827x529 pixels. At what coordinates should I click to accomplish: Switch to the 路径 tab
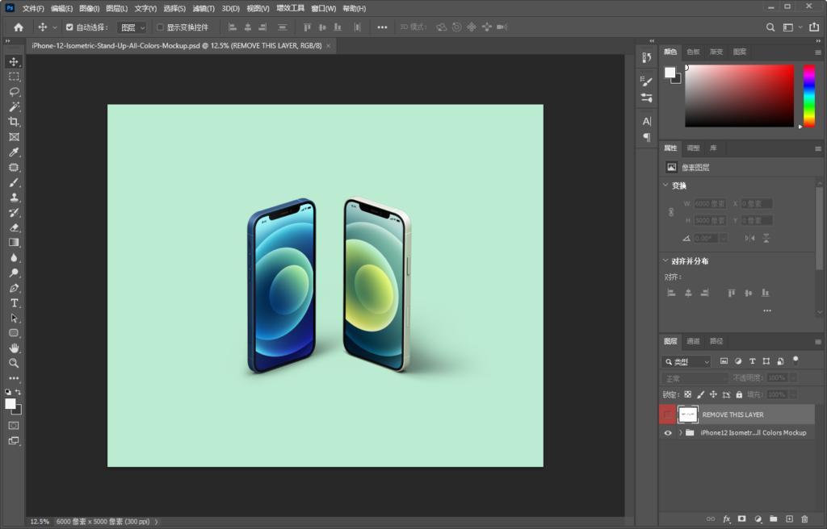click(x=716, y=341)
